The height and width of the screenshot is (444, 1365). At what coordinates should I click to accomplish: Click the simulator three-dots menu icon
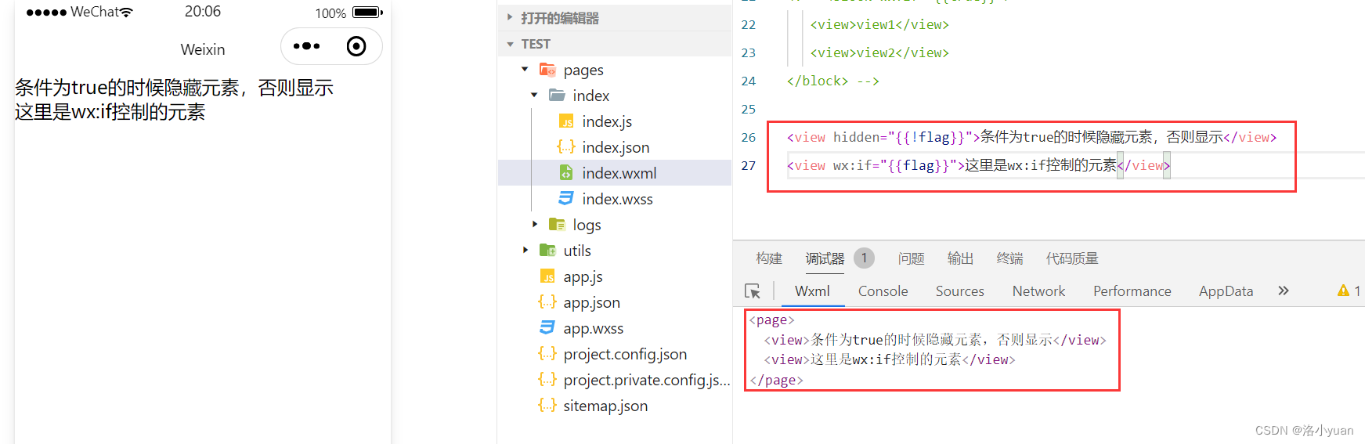[306, 46]
